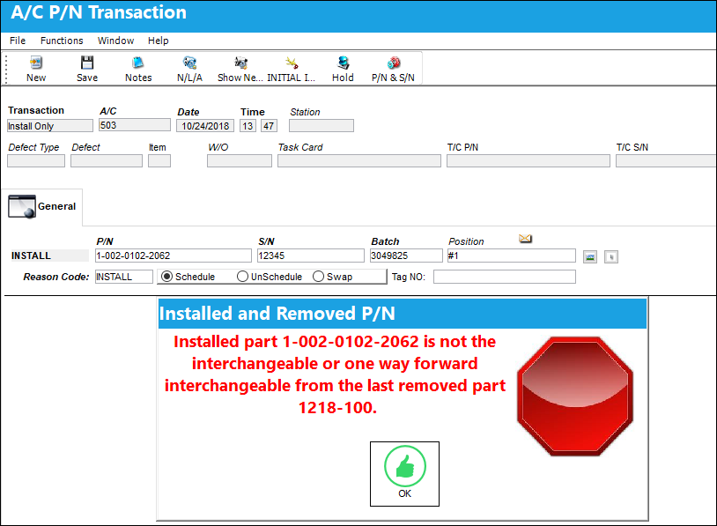Screen dimensions: 717x526
Task: Select the Schedule radio button
Action: click(166, 277)
